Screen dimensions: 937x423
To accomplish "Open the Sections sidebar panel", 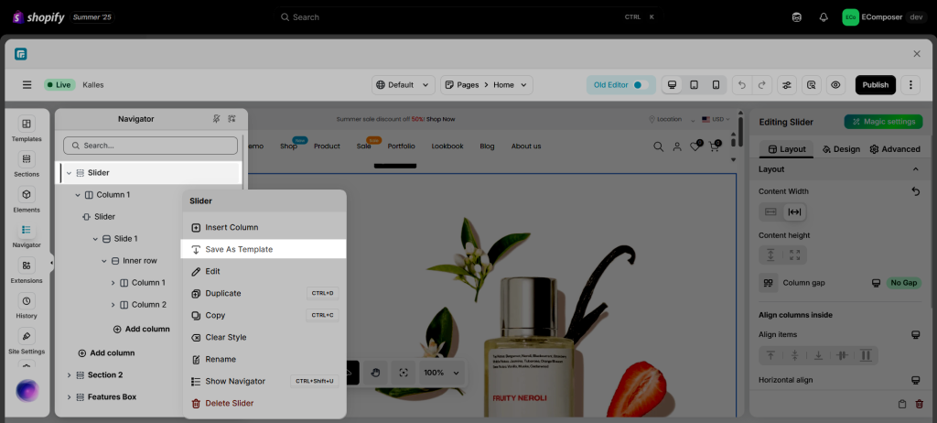I will click(x=27, y=165).
